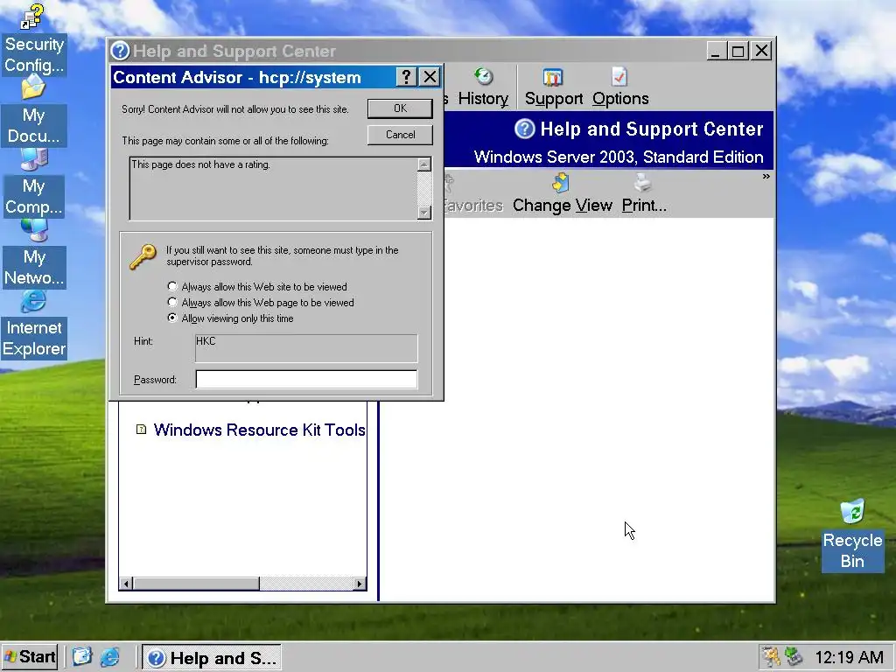Viewport: 896px width, 672px height.
Task: Click the left pane horizontal scrollbar thumb
Action: coord(196,584)
